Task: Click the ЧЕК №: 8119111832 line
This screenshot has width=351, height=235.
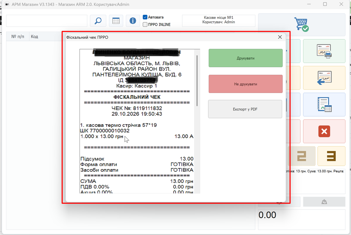Action: pos(137,108)
